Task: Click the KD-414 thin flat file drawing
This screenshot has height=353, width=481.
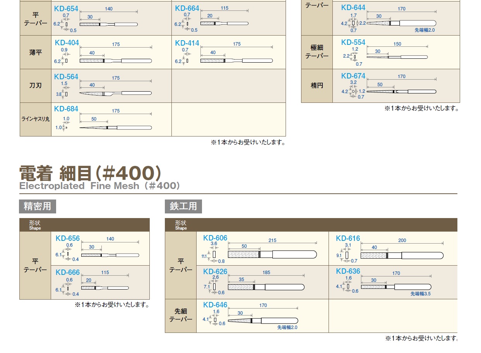Action: 236,61
